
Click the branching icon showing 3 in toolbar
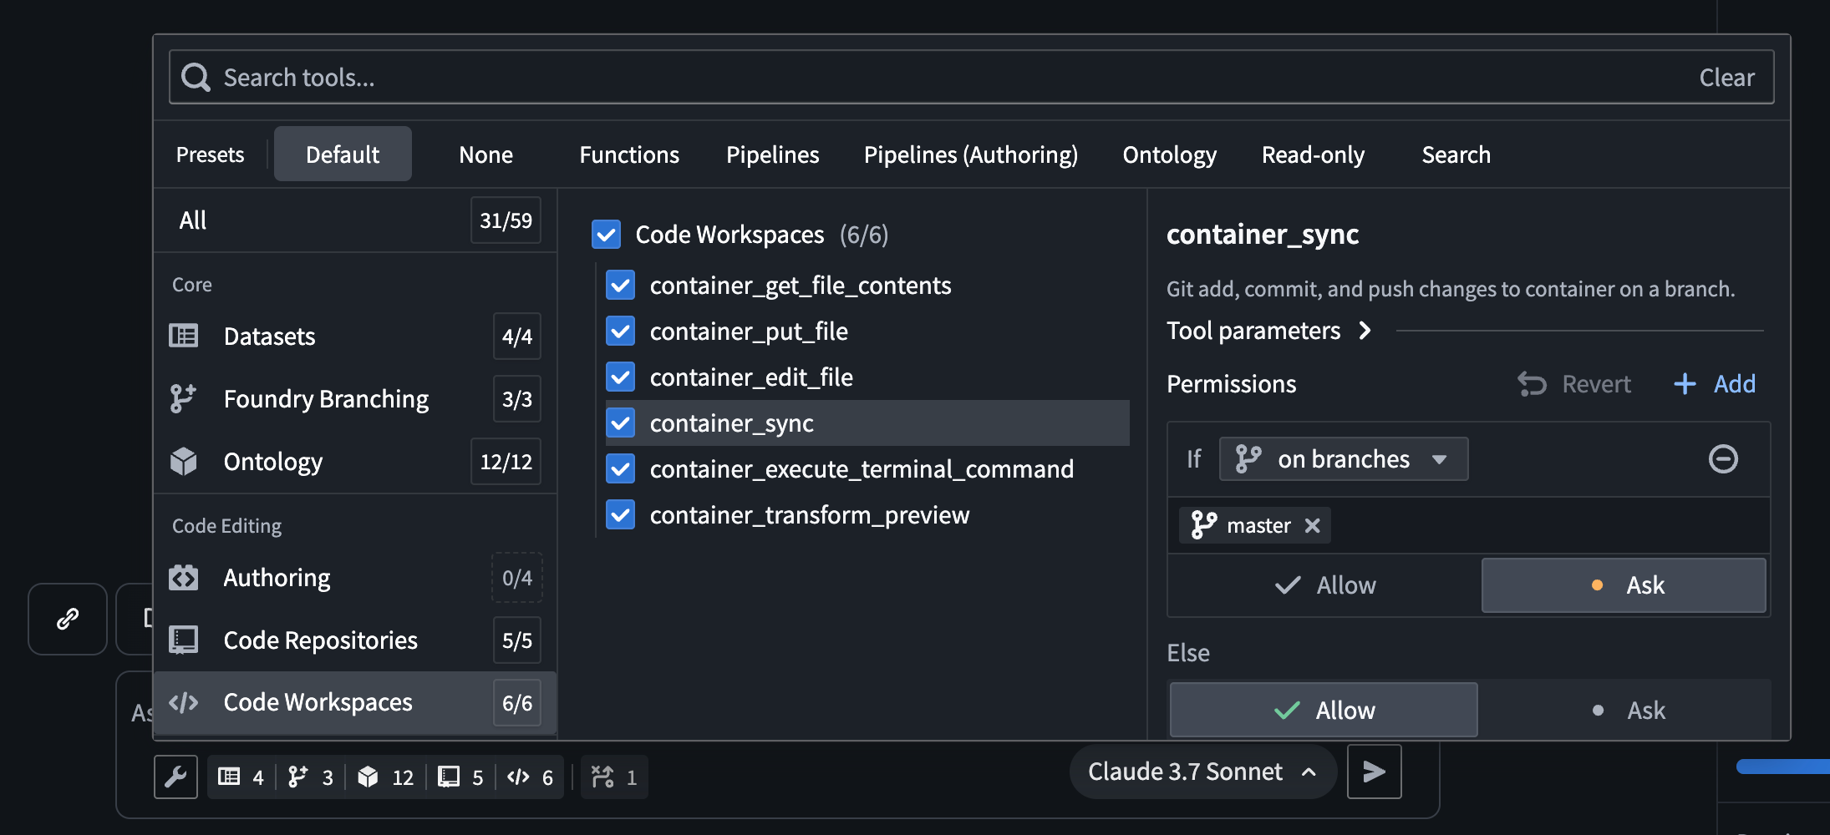click(x=298, y=776)
